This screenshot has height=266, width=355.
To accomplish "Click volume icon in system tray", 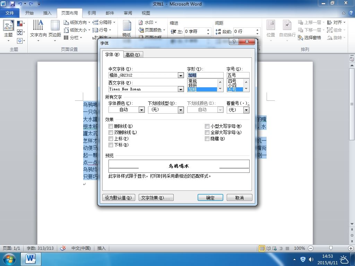I will point(311,259).
